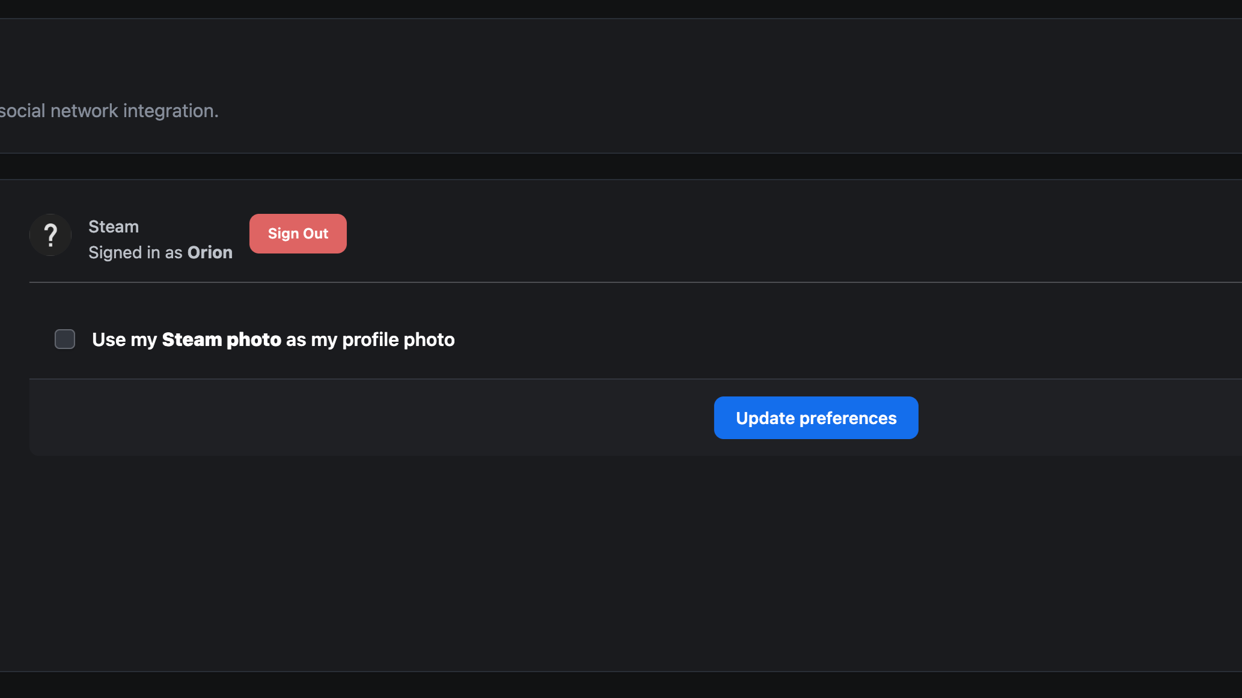
Task: Sign out of the Steam account
Action: (x=298, y=234)
